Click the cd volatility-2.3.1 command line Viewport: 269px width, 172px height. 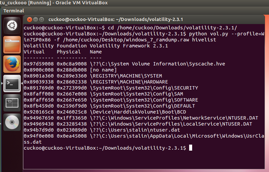(x=130, y=28)
